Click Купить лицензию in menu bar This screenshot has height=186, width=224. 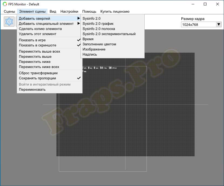point(115,11)
